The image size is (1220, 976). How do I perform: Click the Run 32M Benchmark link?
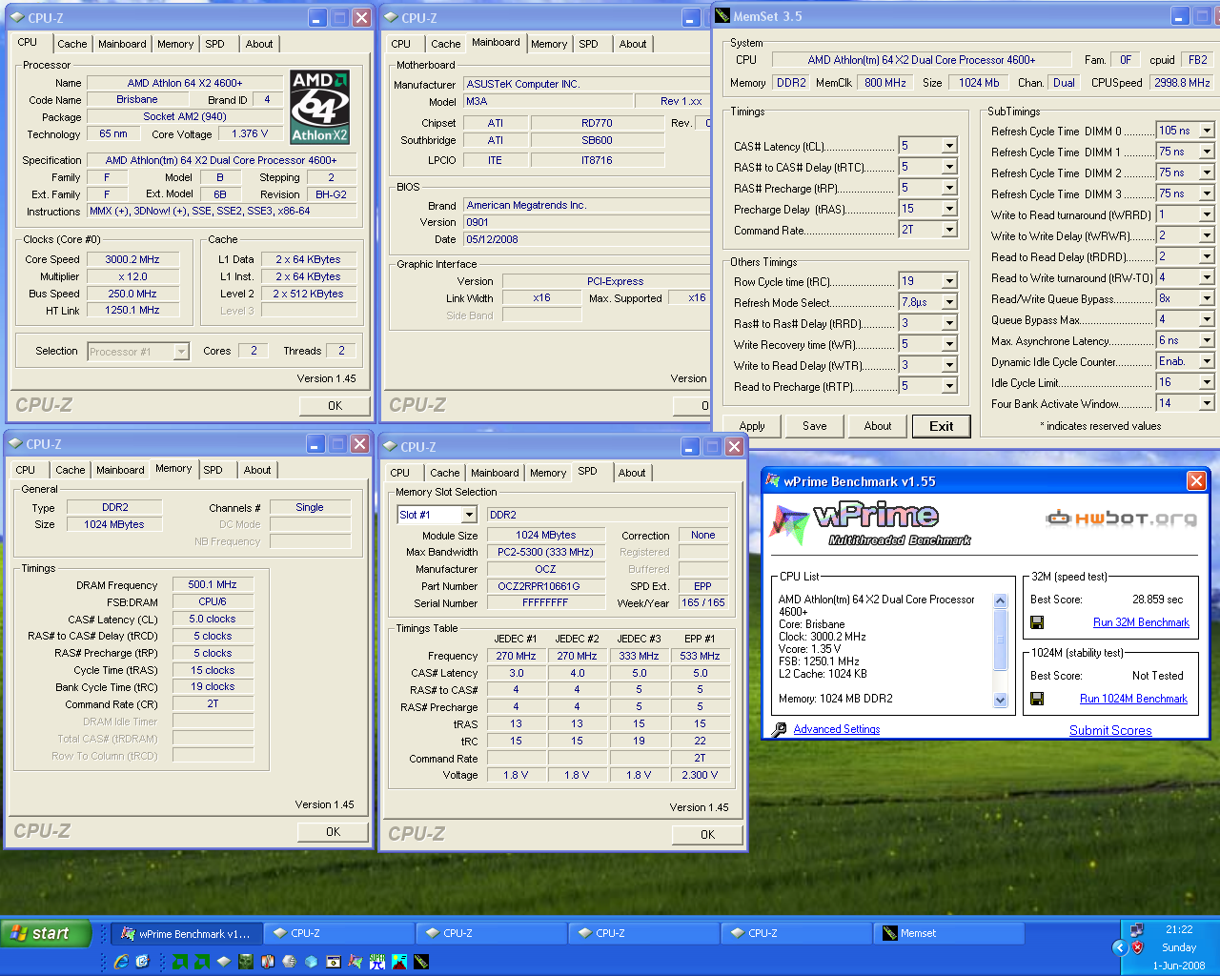pyautogui.click(x=1141, y=622)
